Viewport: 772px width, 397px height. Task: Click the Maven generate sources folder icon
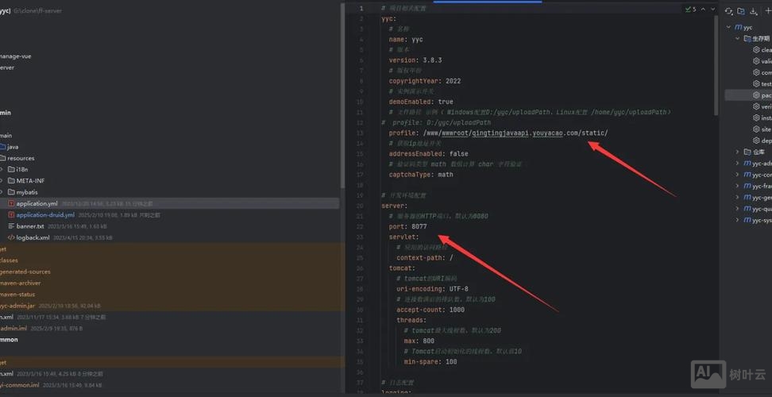click(x=741, y=10)
